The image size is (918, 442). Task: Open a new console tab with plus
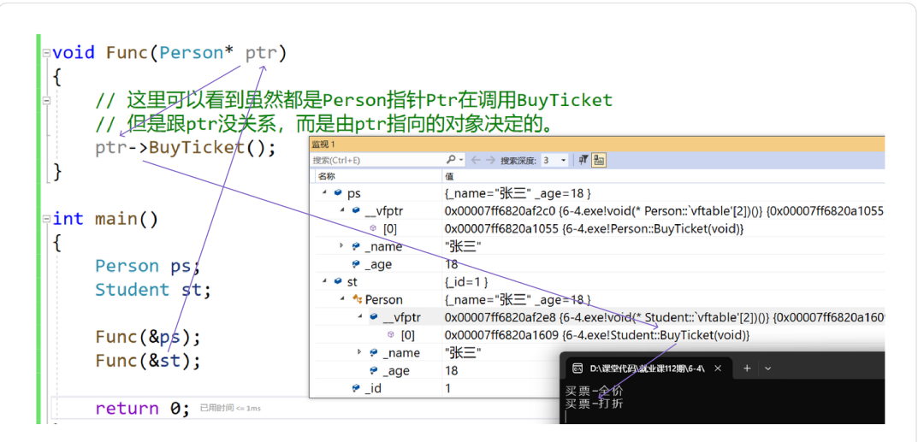tap(747, 368)
